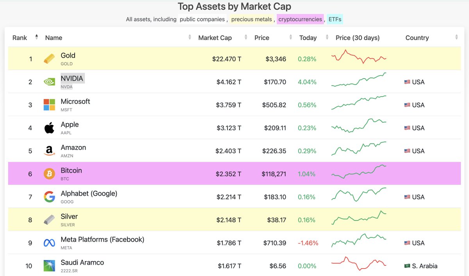Image resolution: width=469 pixels, height=276 pixels.
Task: Click the Bitcoin logo icon
Action: (x=49, y=174)
